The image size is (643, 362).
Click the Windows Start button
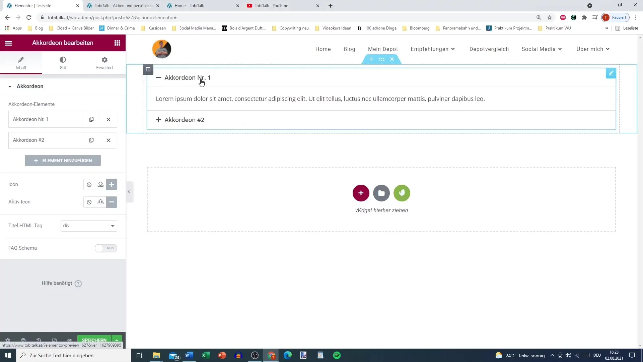pos(8,355)
